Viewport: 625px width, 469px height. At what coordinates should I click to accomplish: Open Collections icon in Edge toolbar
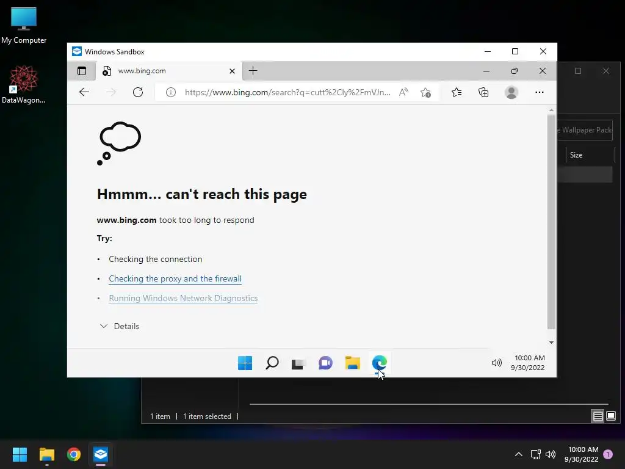pyautogui.click(x=483, y=93)
